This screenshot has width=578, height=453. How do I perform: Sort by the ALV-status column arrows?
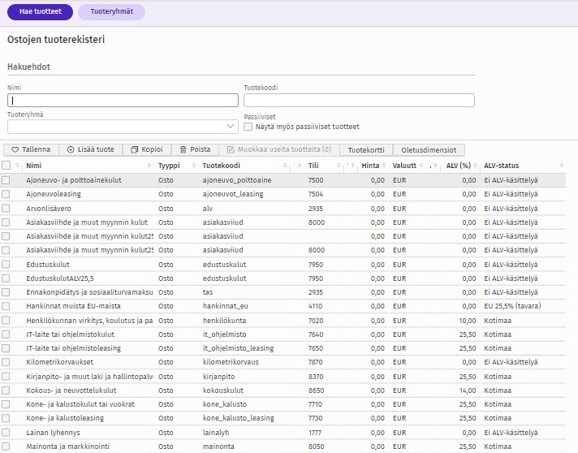562,166
